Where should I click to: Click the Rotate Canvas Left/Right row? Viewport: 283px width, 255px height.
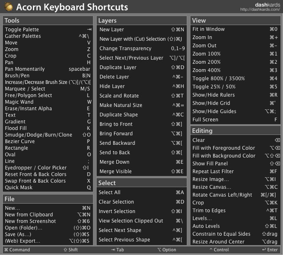tap(235, 195)
